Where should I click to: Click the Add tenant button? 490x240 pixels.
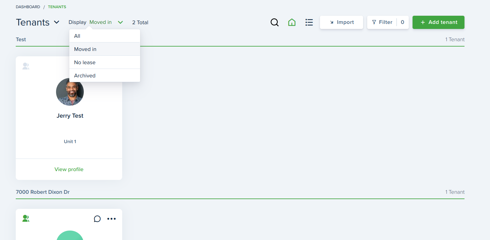(438, 22)
